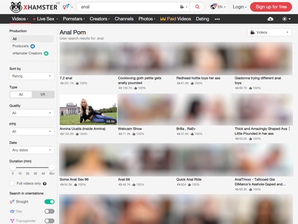Screen dimensions: 298x224
Task: Open the Live Sex nav tab
Action: (46, 19)
